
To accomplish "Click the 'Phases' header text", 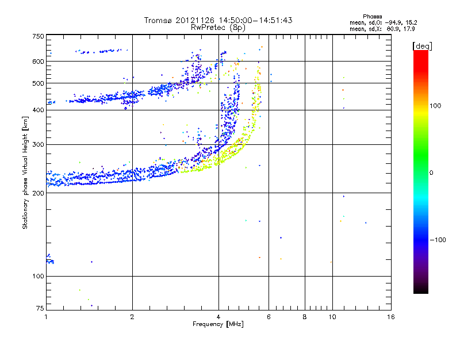I will (372, 17).
